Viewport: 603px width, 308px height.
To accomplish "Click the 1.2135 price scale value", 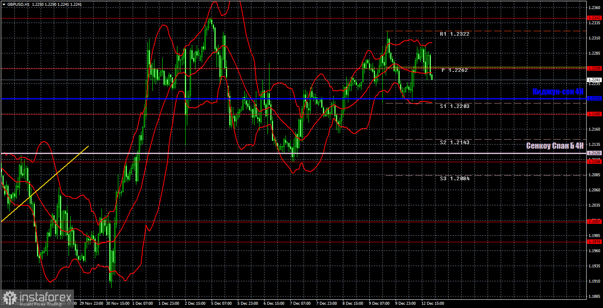I will pos(594,145).
